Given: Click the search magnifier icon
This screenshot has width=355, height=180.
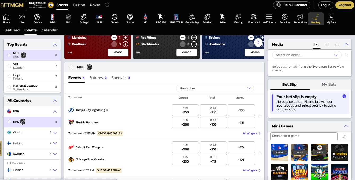Looking at the screenshot, I should pos(107,5).
